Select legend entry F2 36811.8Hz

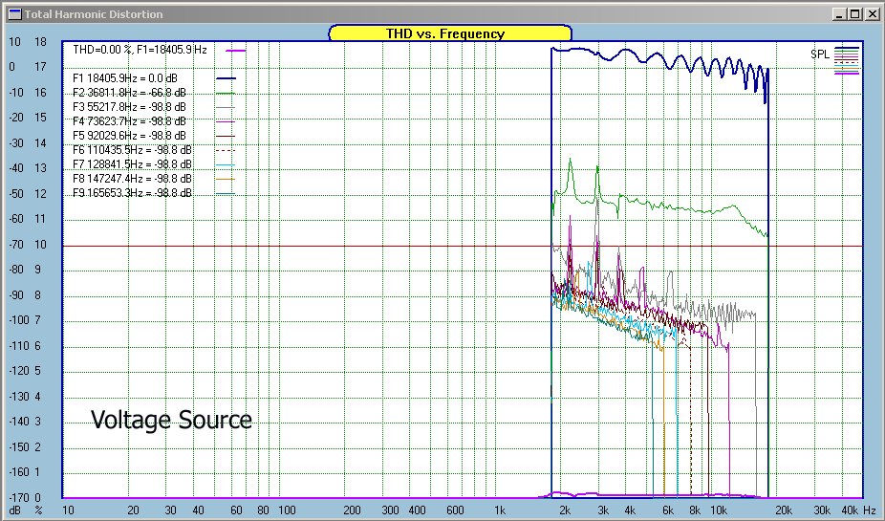tap(129, 93)
